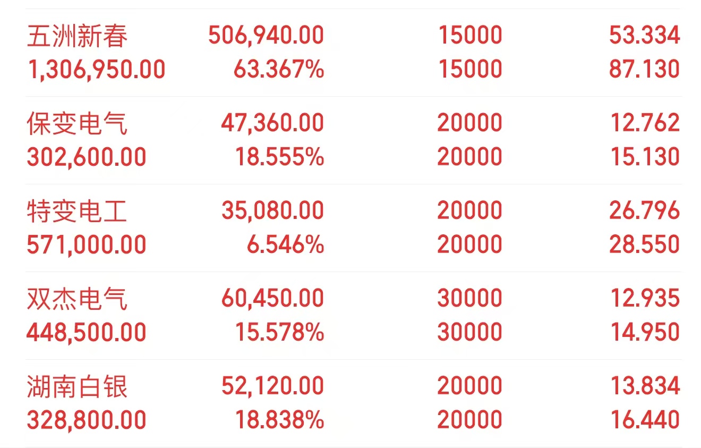Screen dimensions: 701x448
Task: Select 湖南白银 market value 328,800.00
Action: pyautogui.click(x=87, y=420)
